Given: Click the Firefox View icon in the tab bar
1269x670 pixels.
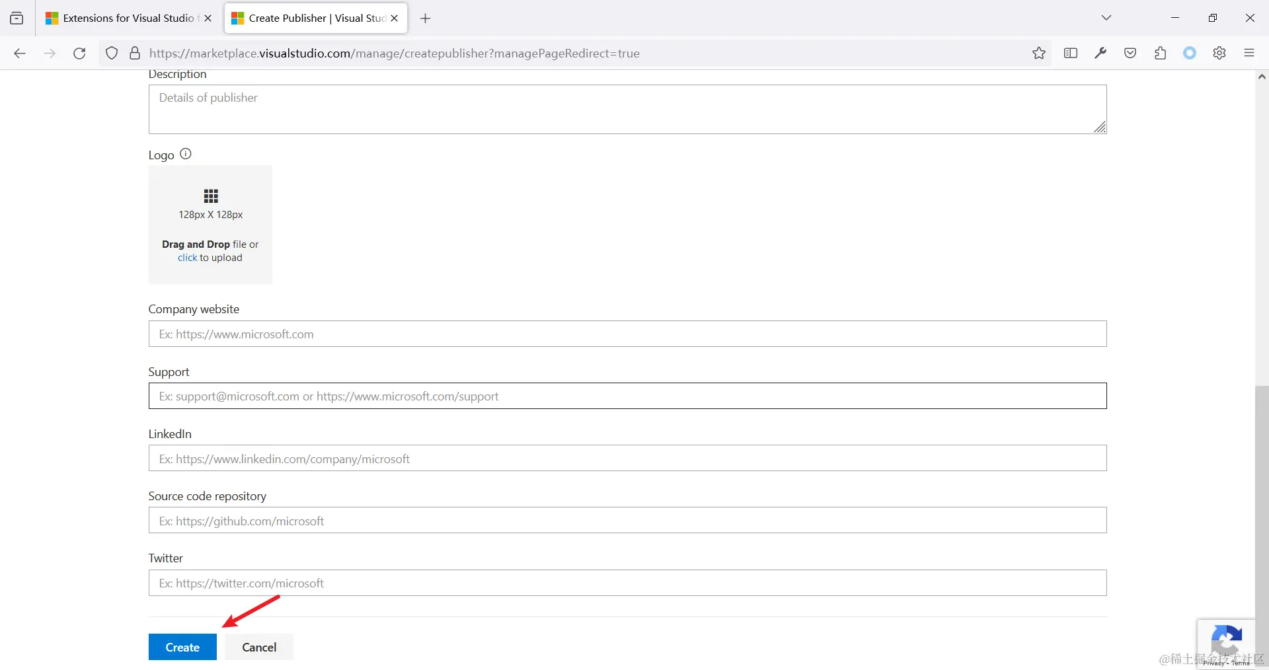Looking at the screenshot, I should point(17,18).
